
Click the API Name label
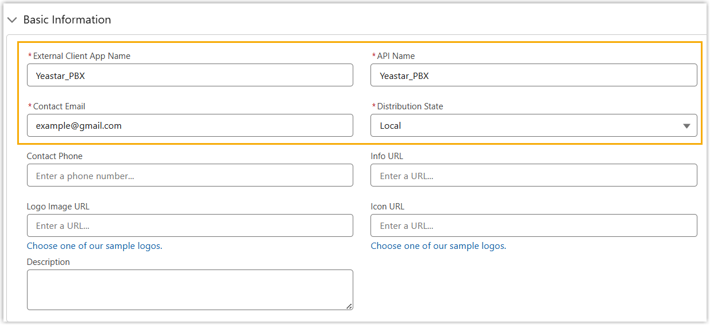coord(396,56)
